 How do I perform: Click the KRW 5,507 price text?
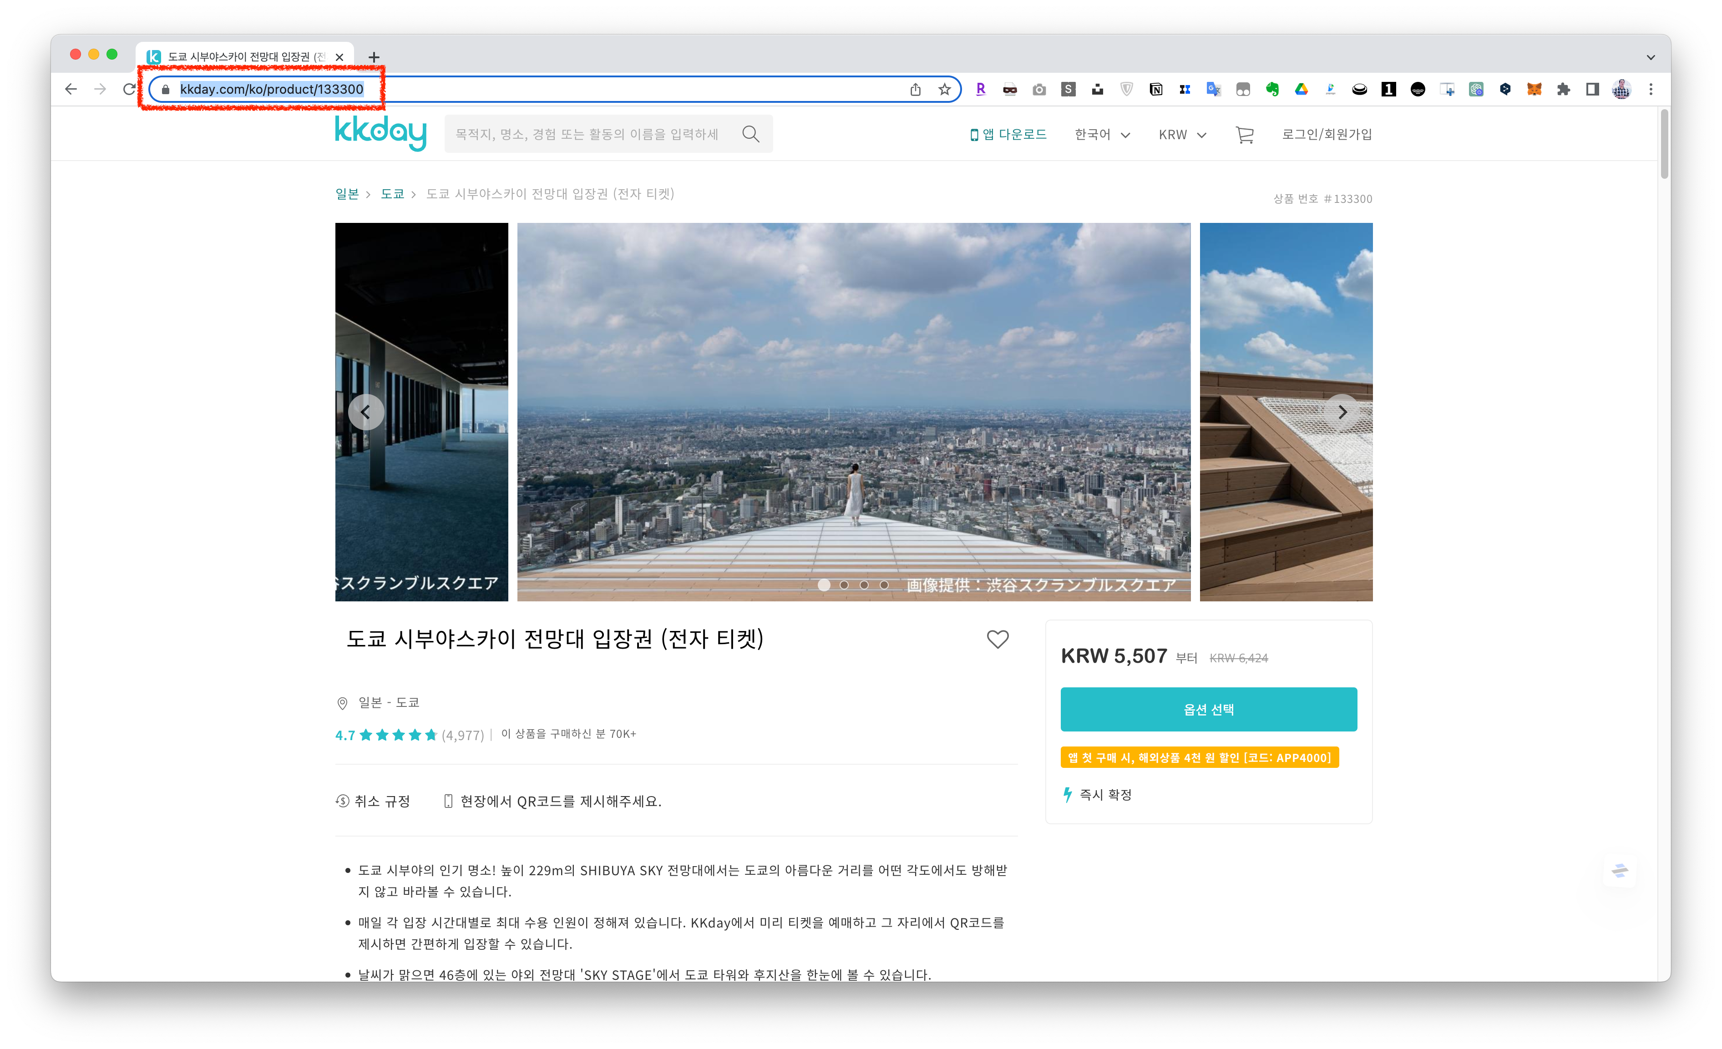pos(1114,656)
